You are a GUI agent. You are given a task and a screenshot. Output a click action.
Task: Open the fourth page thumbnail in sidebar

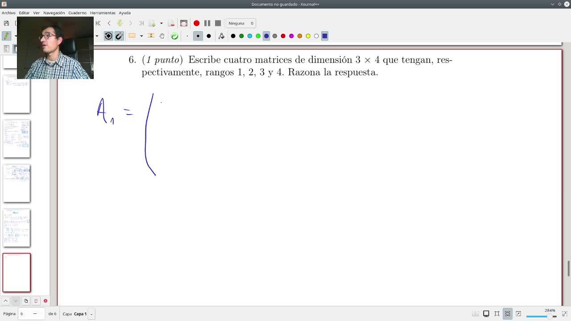(17, 183)
